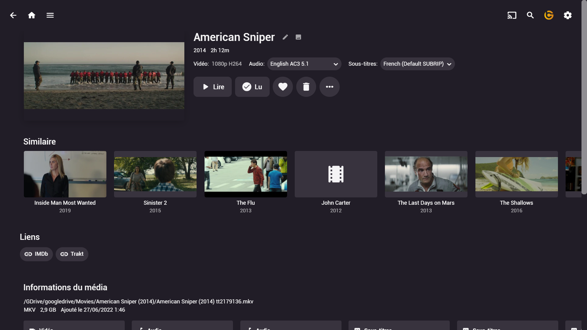
Task: Toggle the Lu watched checkmark
Action: pos(252,87)
